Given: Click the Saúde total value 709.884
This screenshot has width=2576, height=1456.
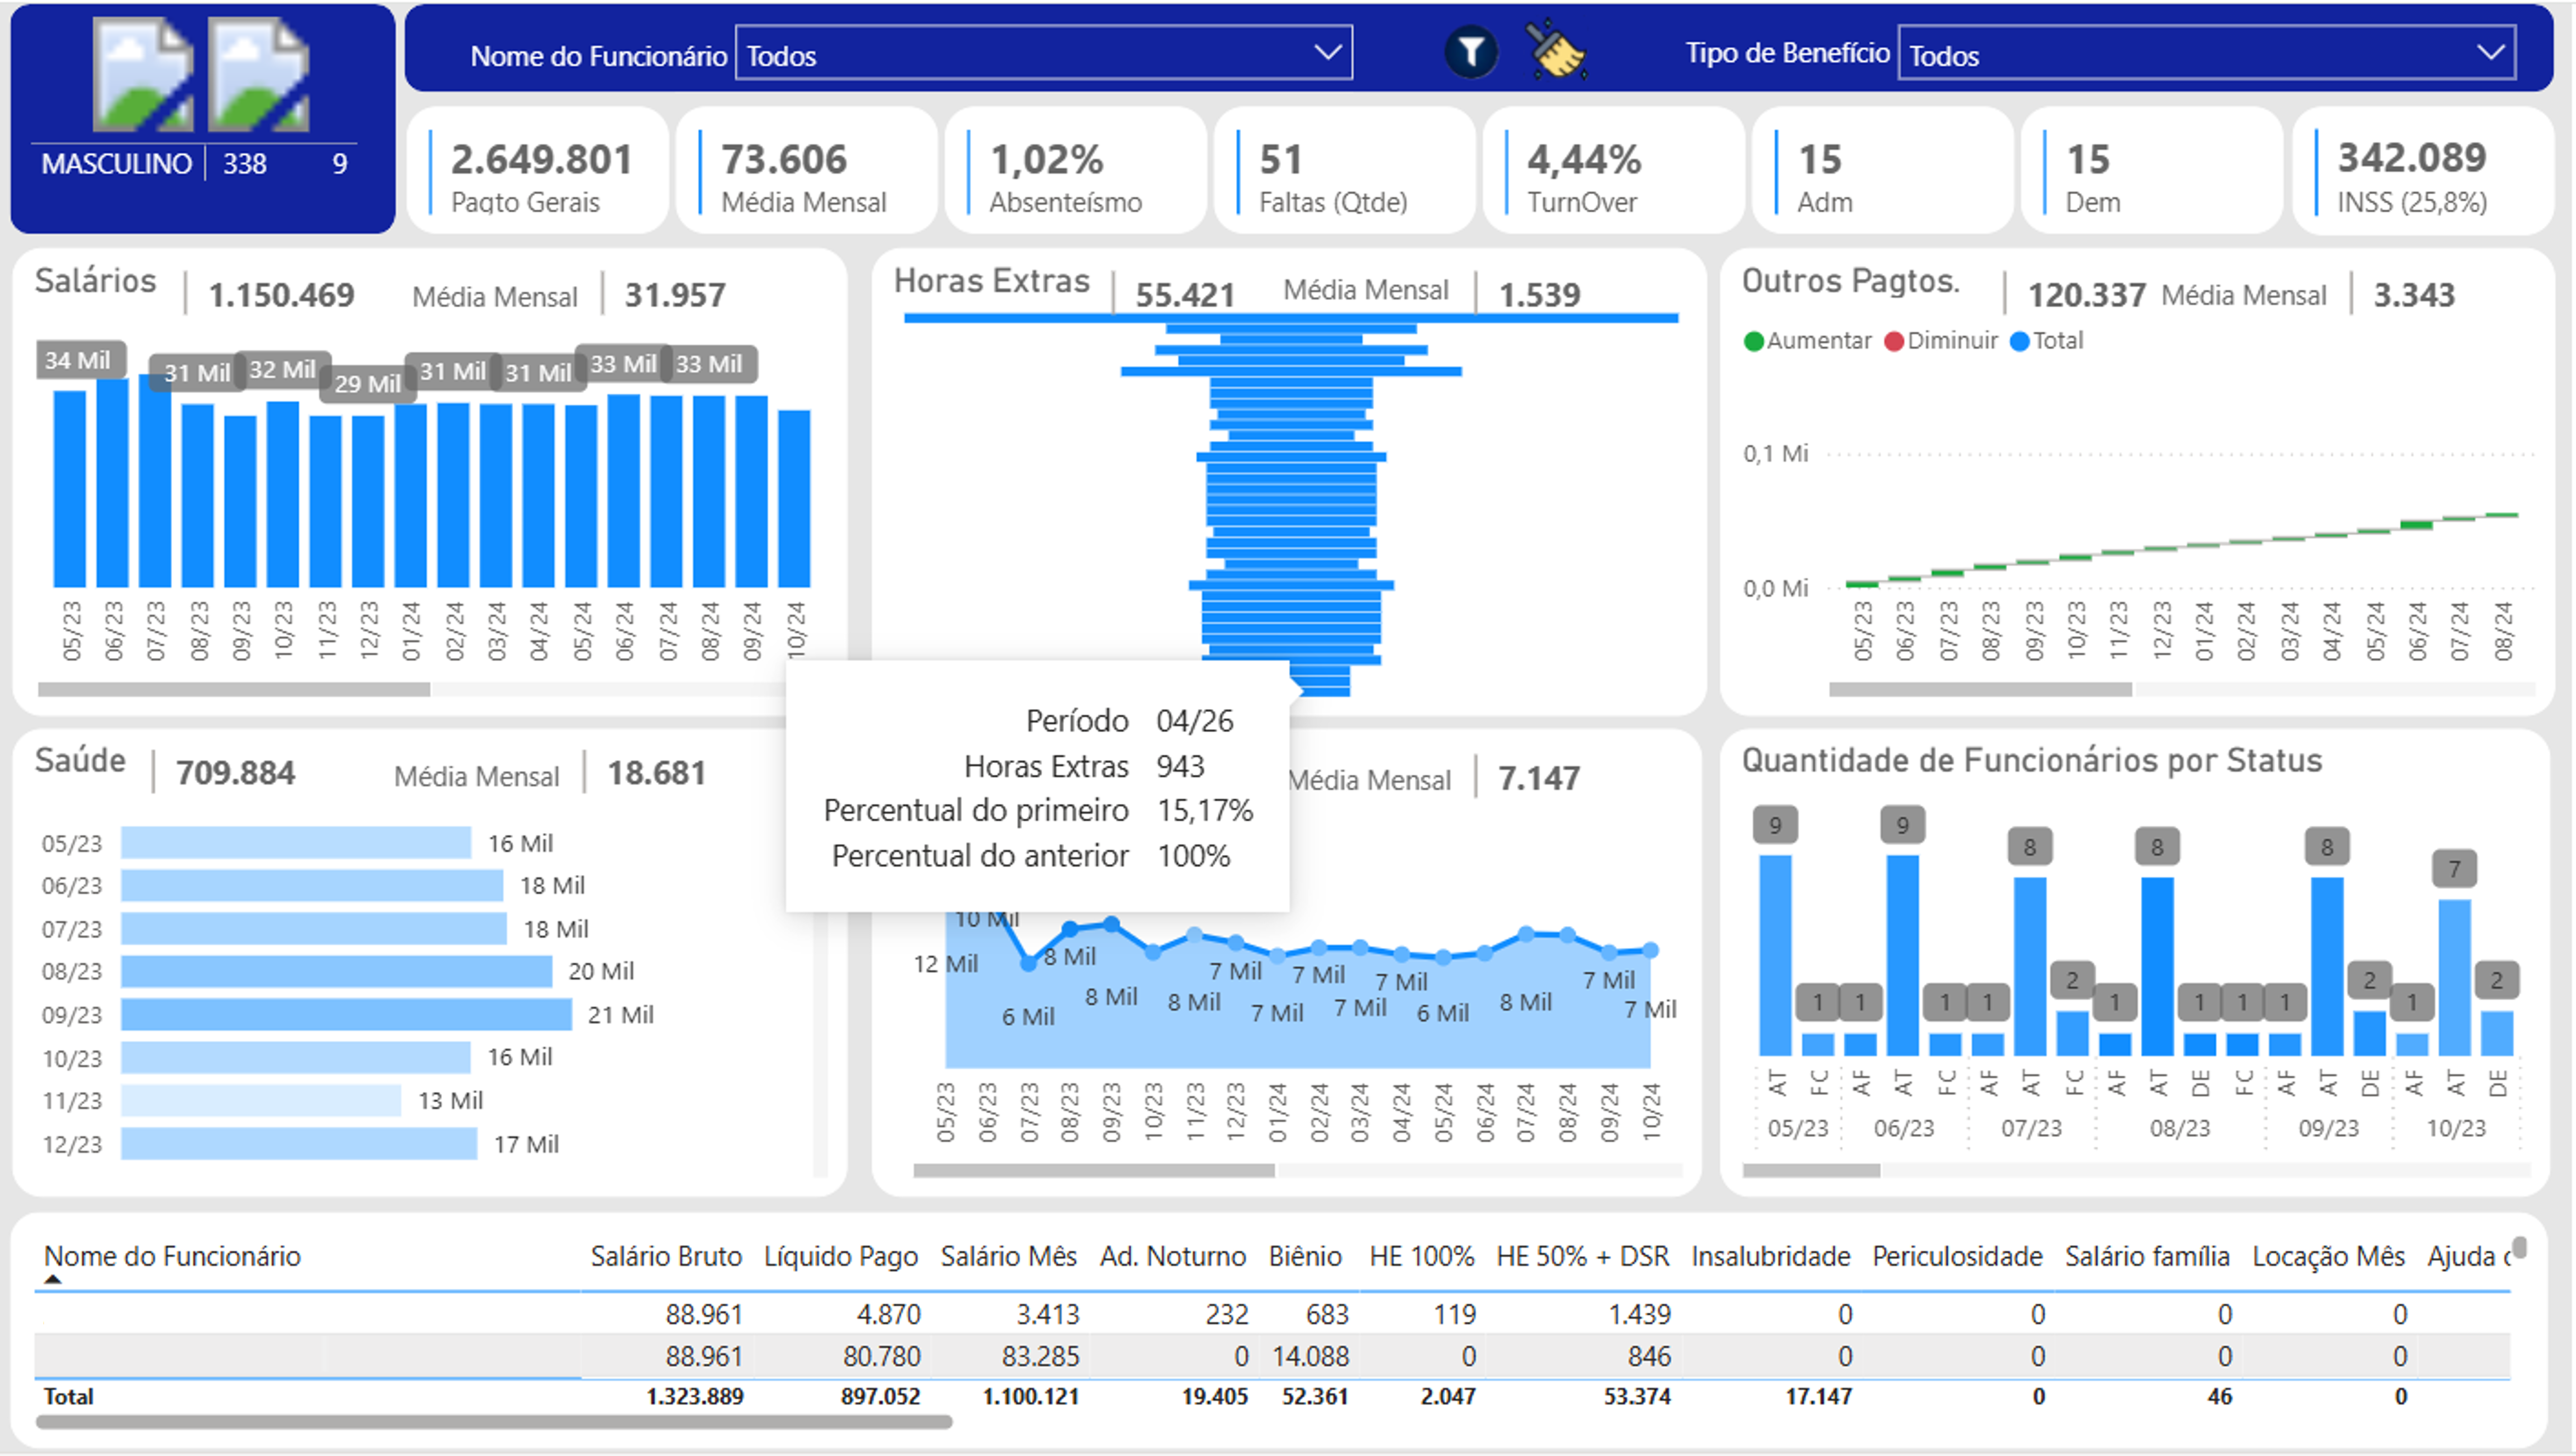Looking at the screenshot, I should pos(235,773).
